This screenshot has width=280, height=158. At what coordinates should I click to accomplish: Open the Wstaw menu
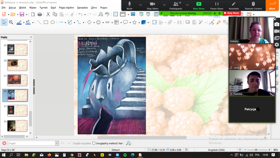(33, 8)
